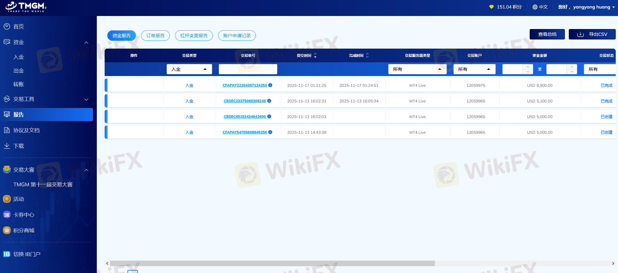Click the 交易大赛 trophy icon
The height and width of the screenshot is (273, 618).
point(7,170)
